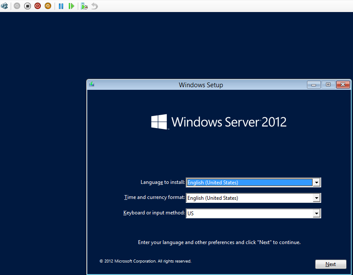Click Next to continue setup
This screenshot has width=353, height=275.
[x=331, y=264]
